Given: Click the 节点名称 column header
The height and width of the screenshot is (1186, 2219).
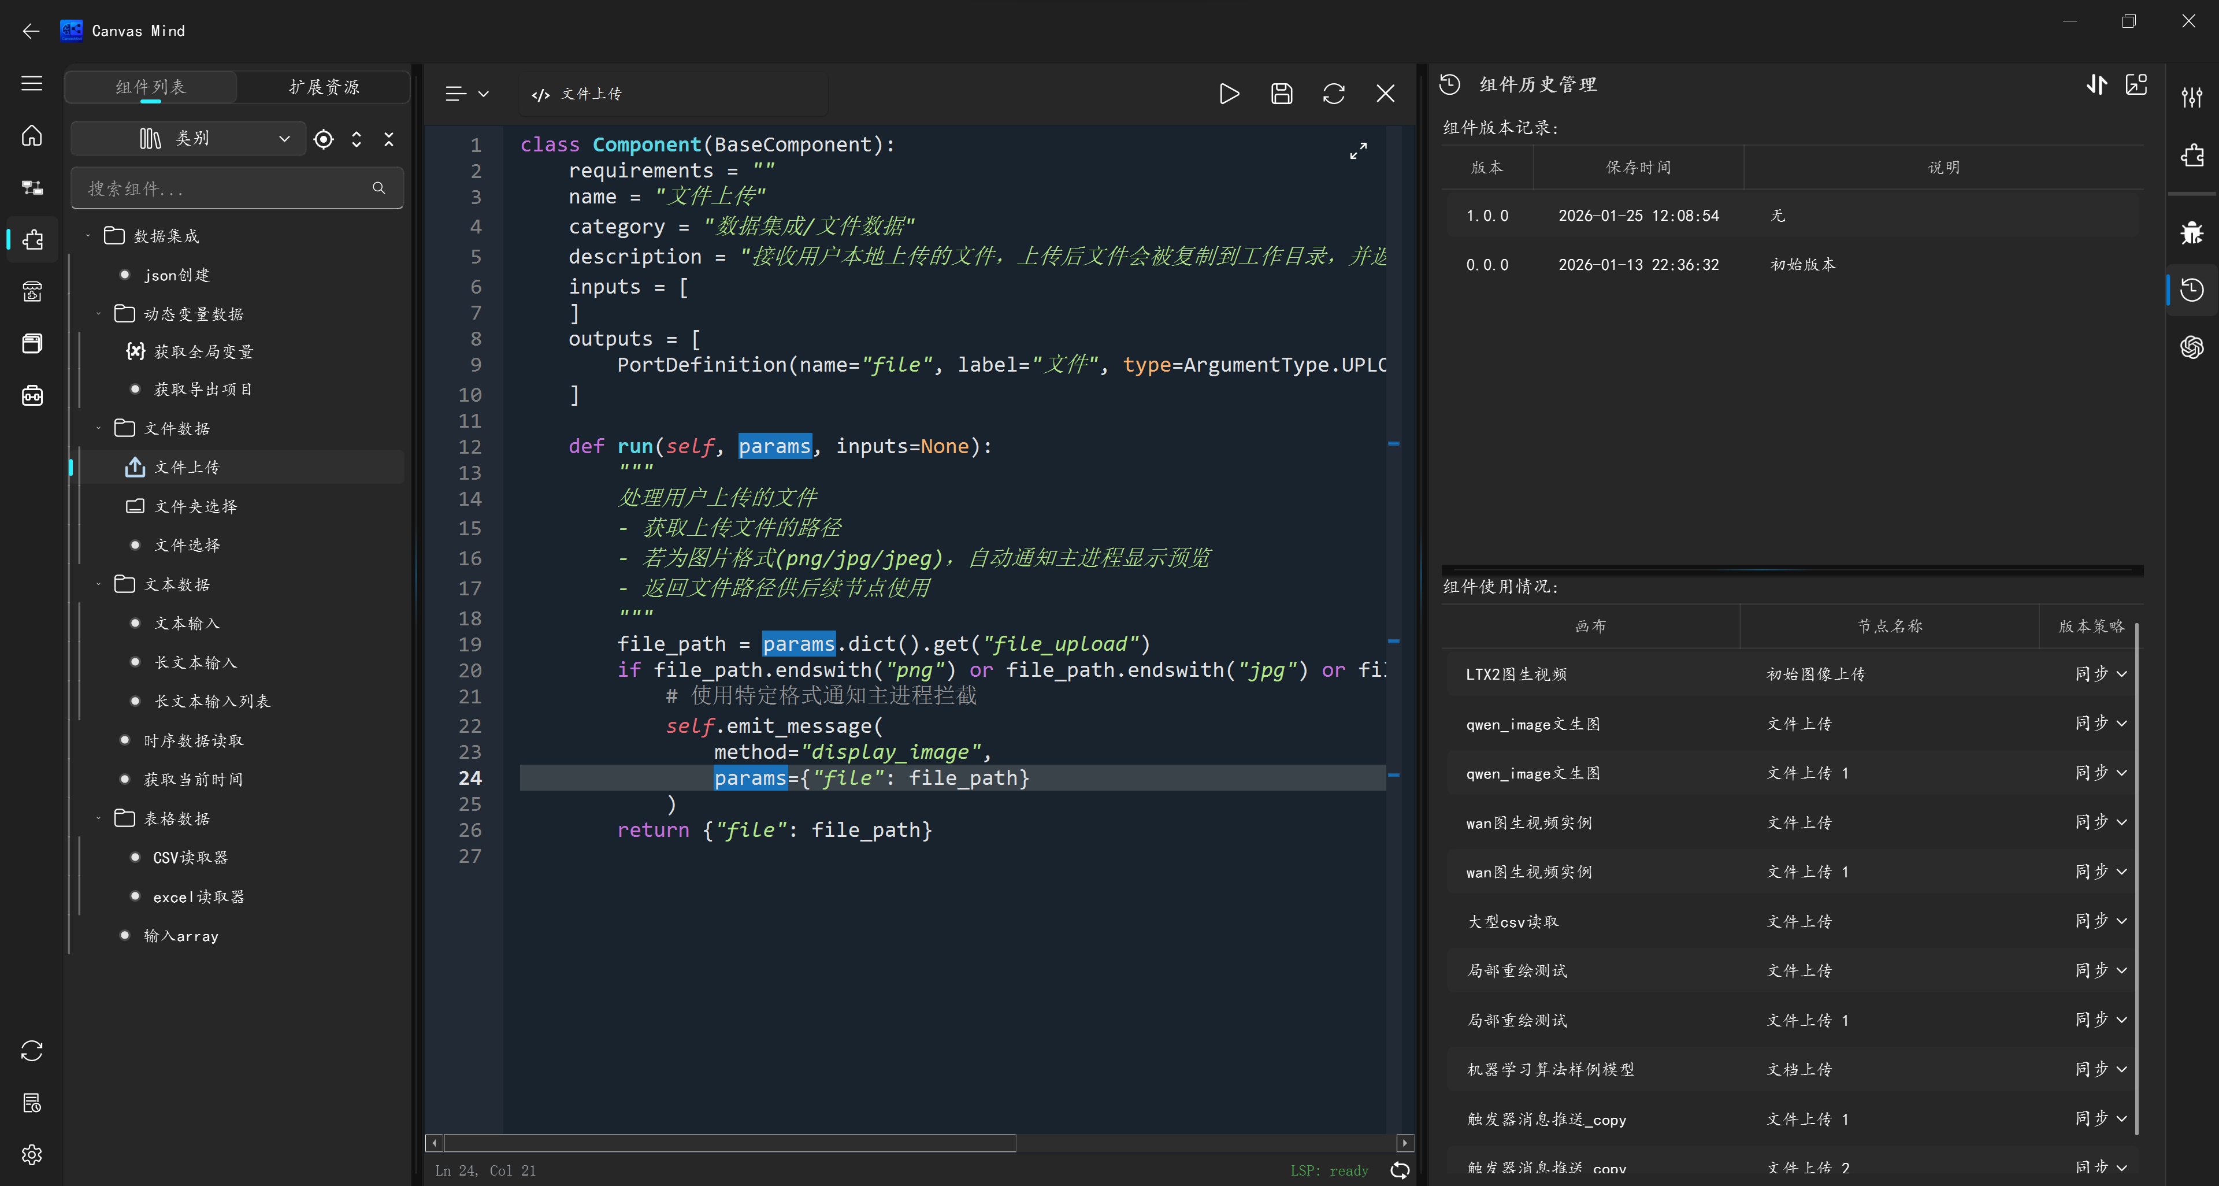Looking at the screenshot, I should point(1890,626).
